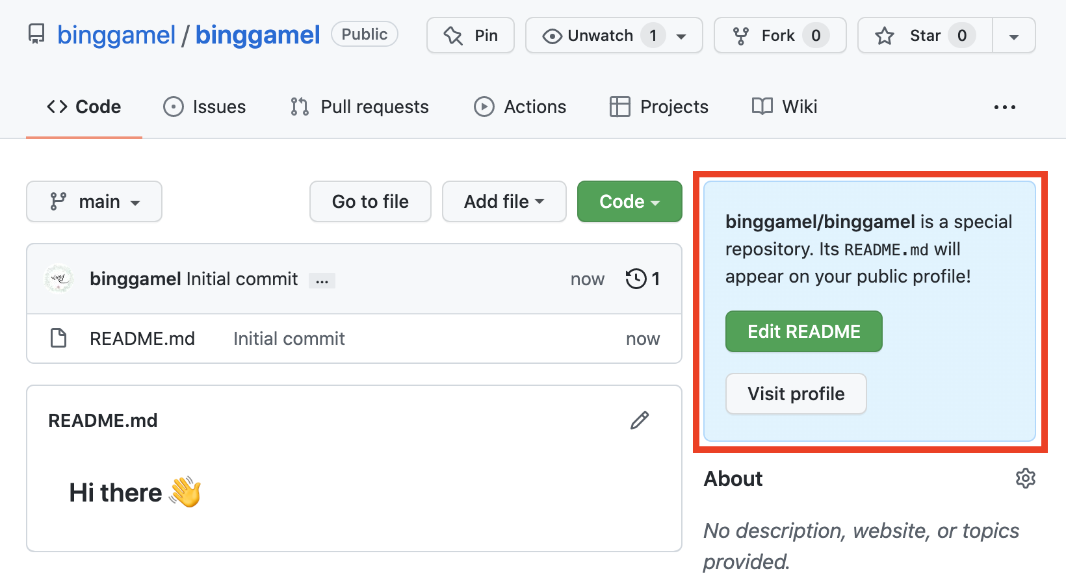Screen dimensions: 1066x586
Task: Open the binggamel author link in commit row
Action: point(135,279)
